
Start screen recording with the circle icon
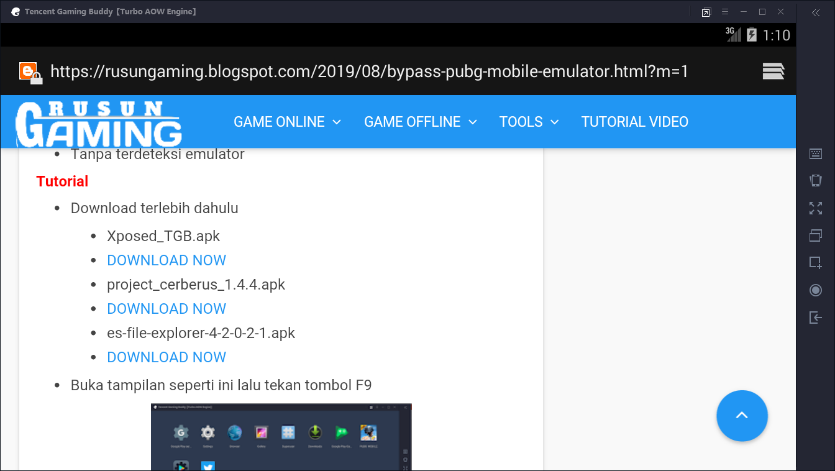[x=815, y=290]
